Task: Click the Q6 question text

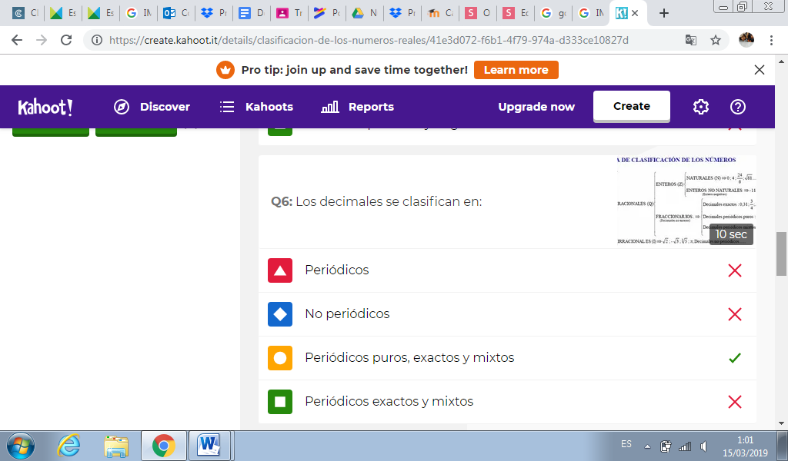Action: (376, 201)
